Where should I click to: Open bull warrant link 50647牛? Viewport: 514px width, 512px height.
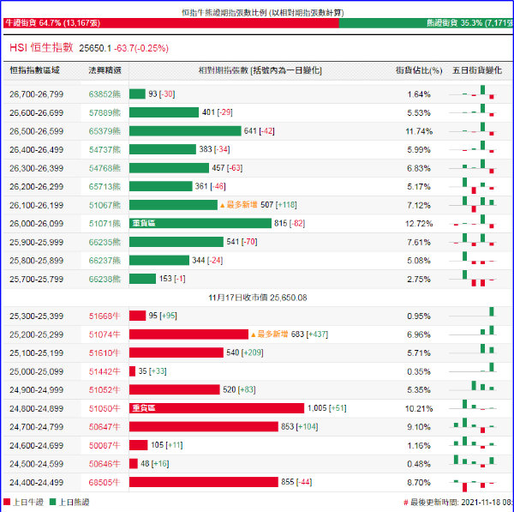point(105,427)
